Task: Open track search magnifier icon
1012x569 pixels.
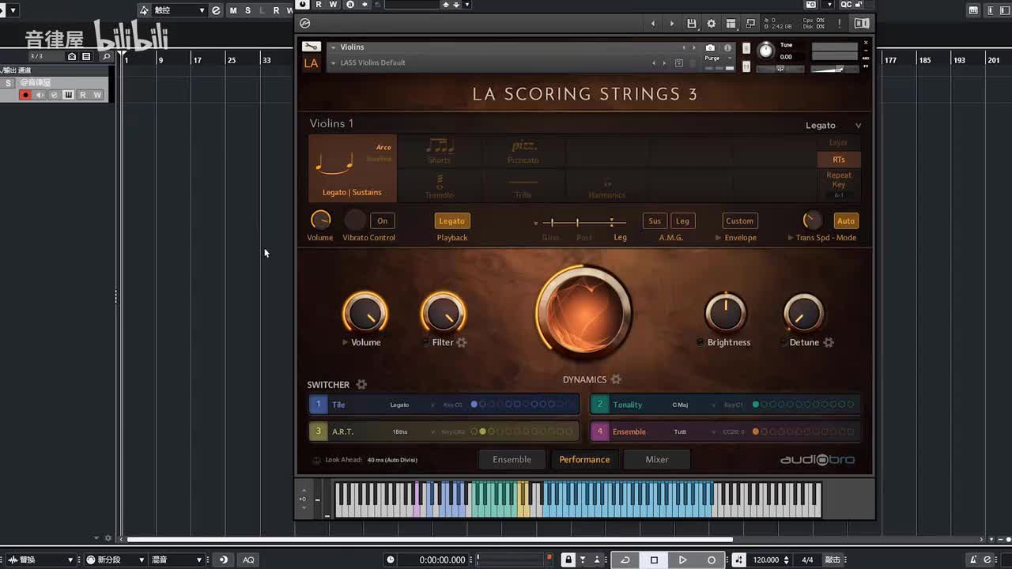Action: pos(106,56)
